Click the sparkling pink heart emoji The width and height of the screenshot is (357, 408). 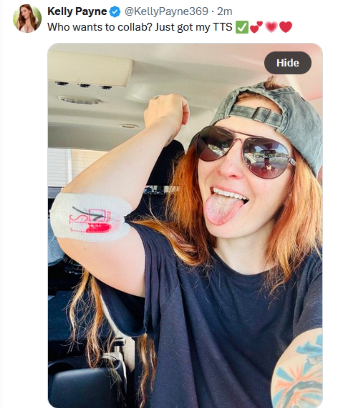[271, 27]
